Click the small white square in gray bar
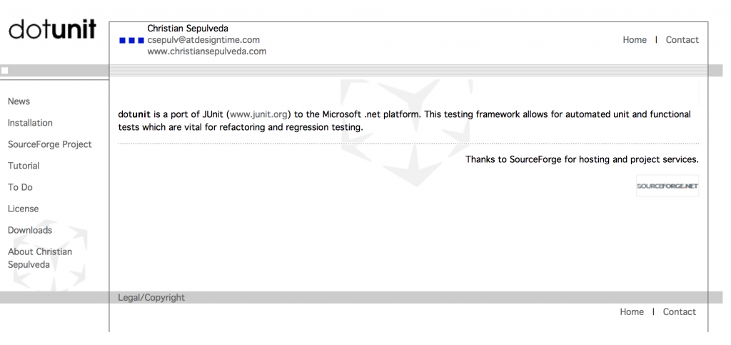Viewport: 731px width, 345px height. [5, 71]
